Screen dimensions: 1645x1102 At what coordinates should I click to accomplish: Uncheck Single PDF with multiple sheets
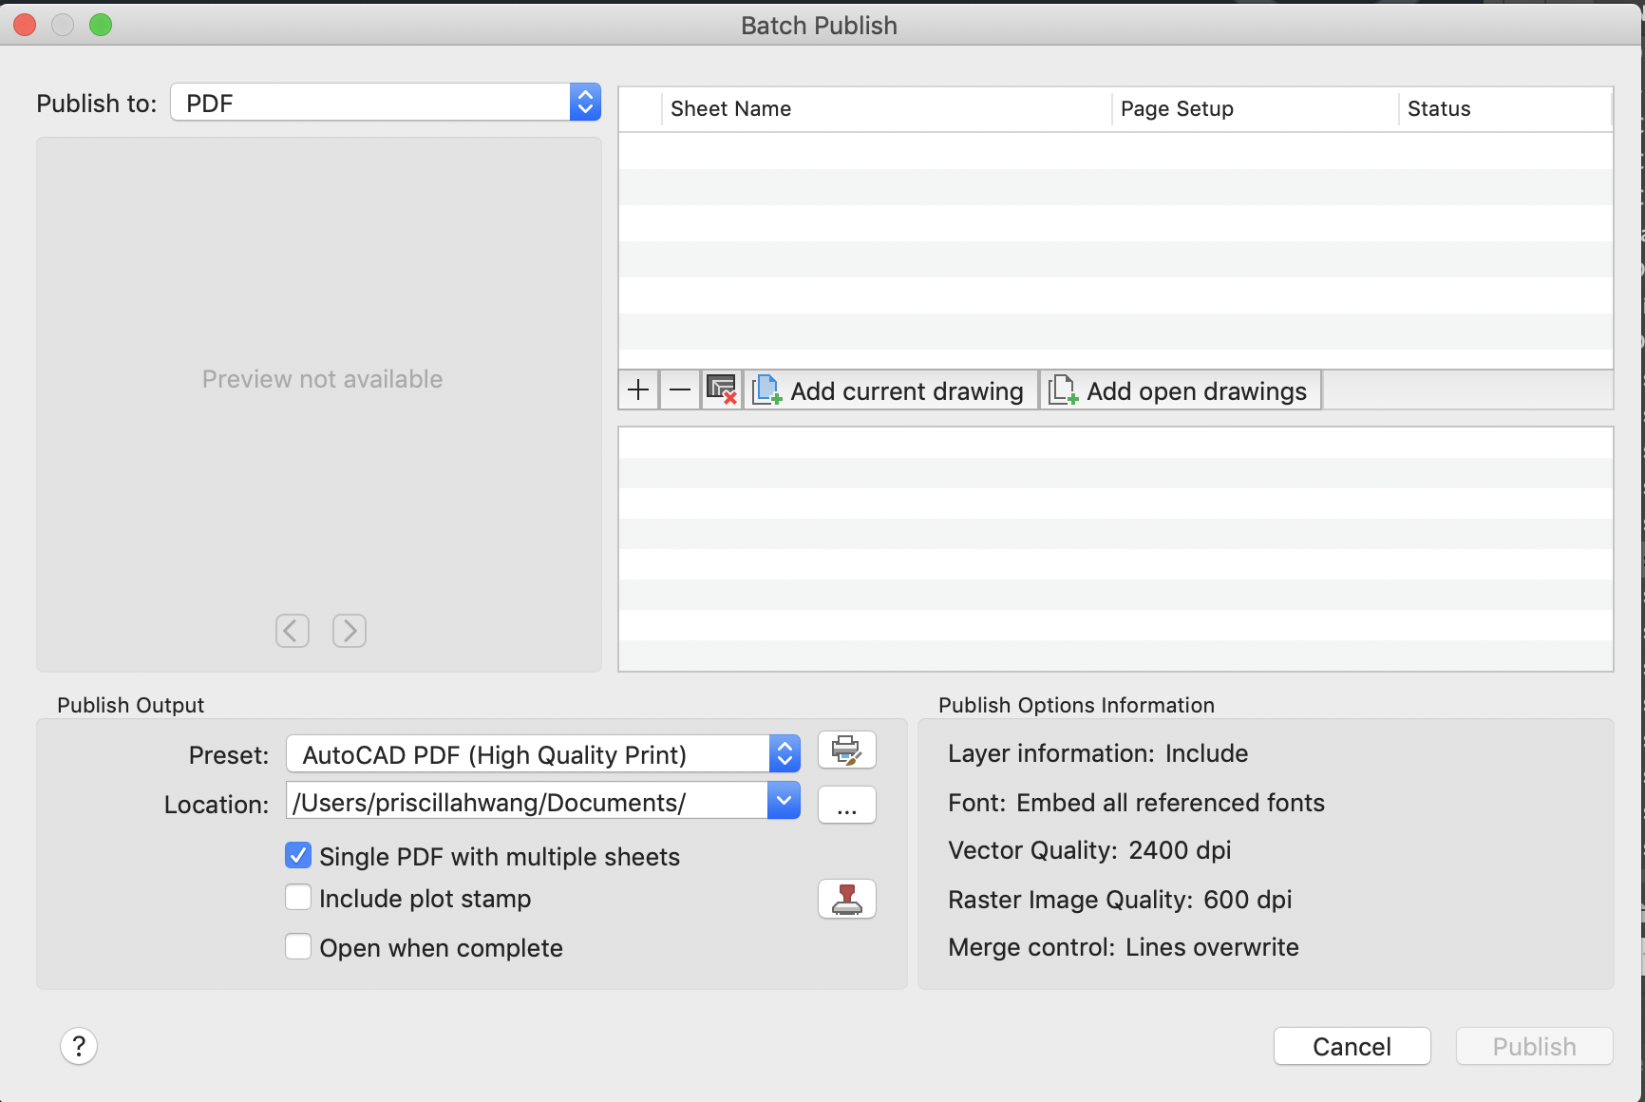coord(298,855)
